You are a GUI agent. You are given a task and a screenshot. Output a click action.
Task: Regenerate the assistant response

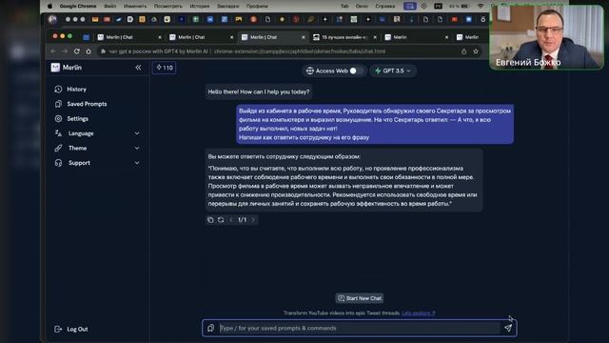click(221, 220)
